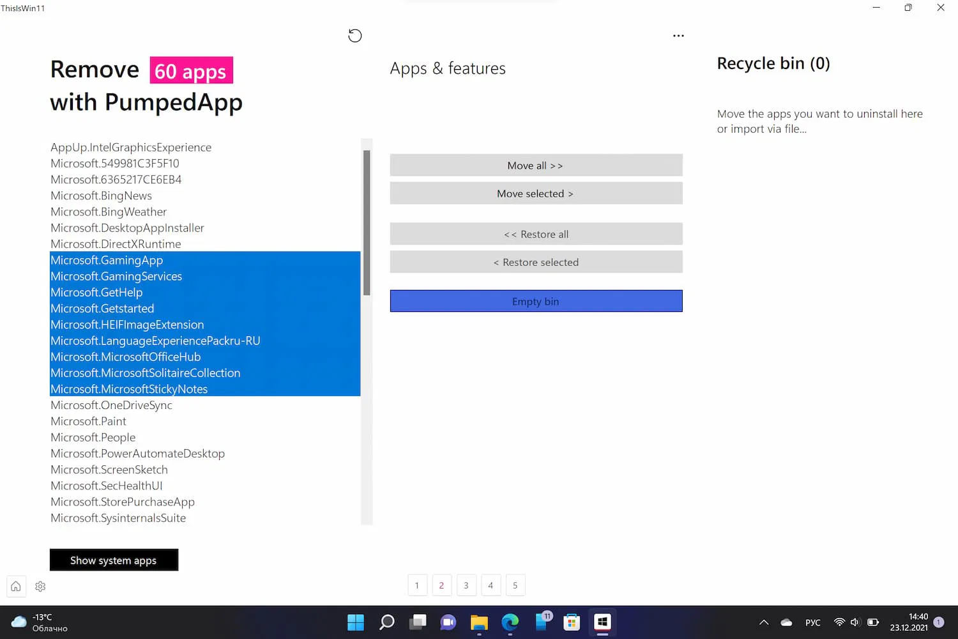Select Microsoft.DirectXRuntime in the list
Viewport: 958px width, 639px height.
(x=205, y=244)
